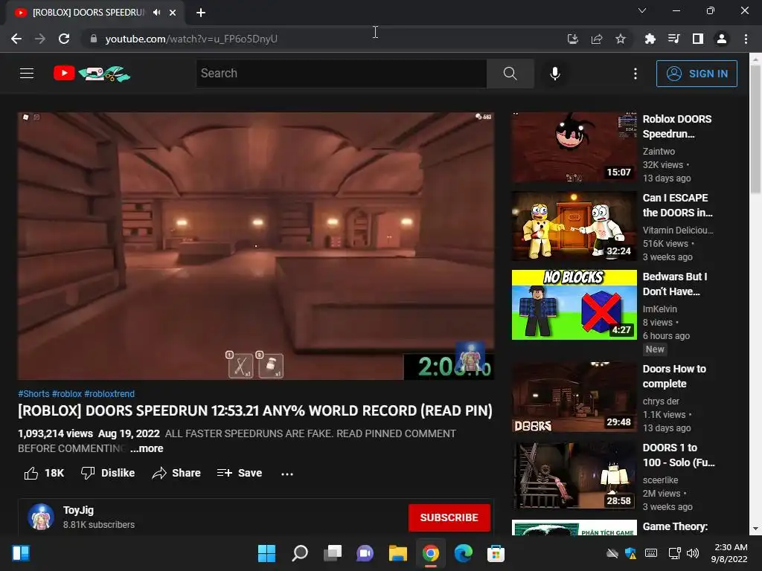Click chrys der channel name
The width and height of the screenshot is (762, 571).
[661, 401]
